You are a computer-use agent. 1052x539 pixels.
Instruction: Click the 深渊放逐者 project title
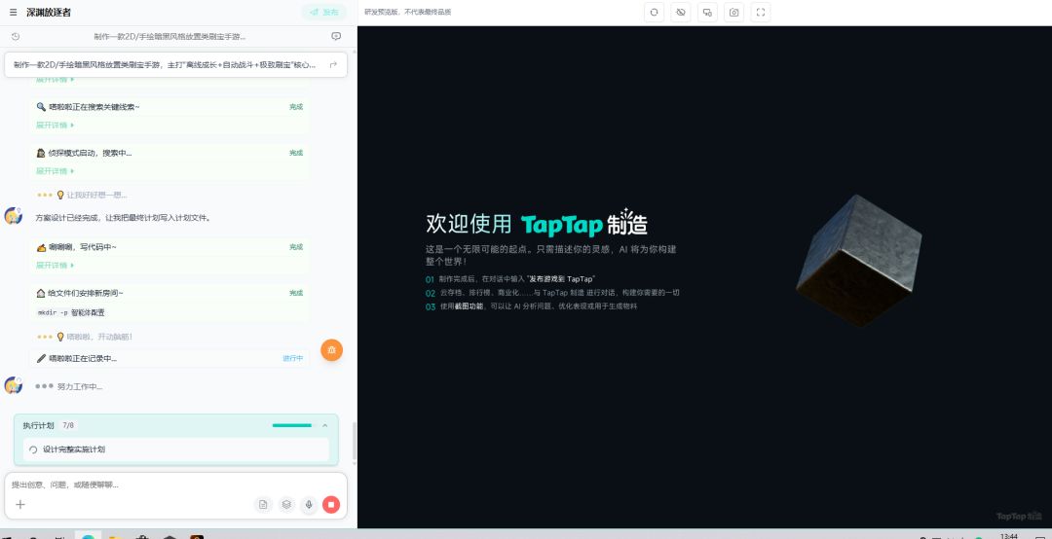[49, 12]
